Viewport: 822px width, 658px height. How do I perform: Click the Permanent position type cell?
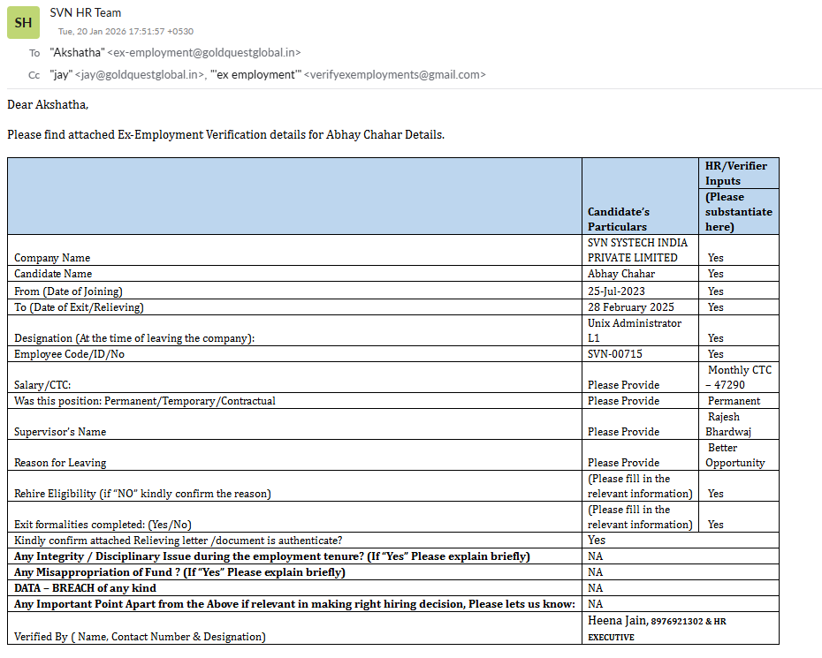734,401
